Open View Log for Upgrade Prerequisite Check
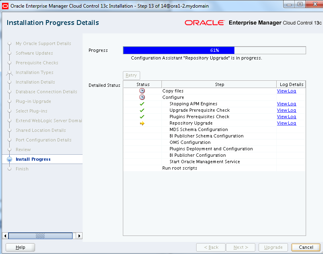 point(286,110)
